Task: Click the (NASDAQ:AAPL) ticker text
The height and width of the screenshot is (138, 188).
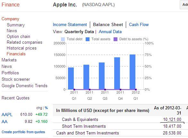Action: coord(98,5)
